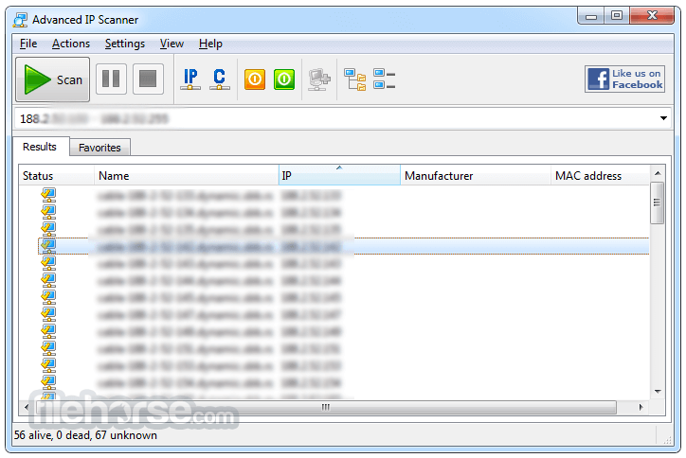This screenshot has width=686, height=458.
Task: Open the Actions menu
Action: 71,44
